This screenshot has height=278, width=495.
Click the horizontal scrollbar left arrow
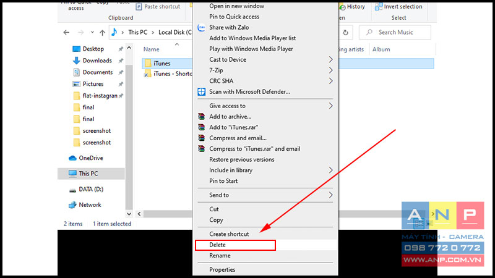click(x=139, y=214)
